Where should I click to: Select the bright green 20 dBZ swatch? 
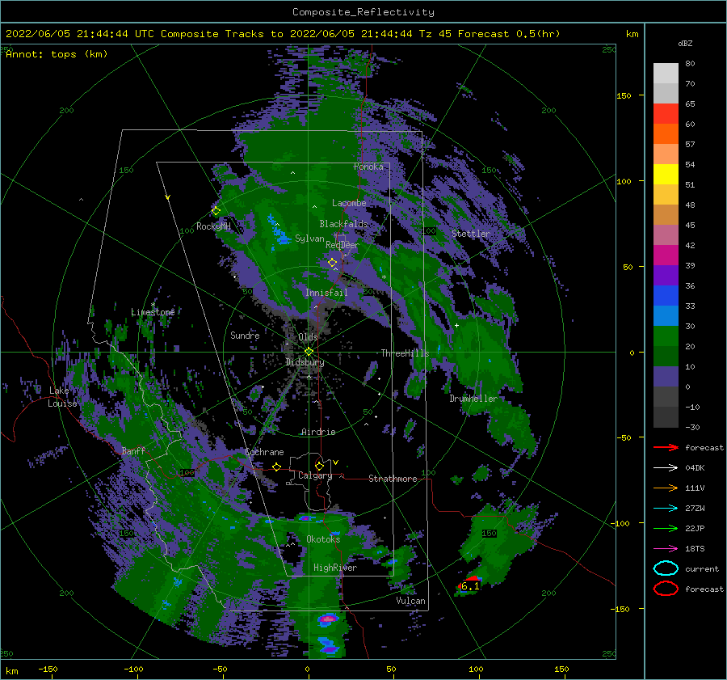[666, 336]
